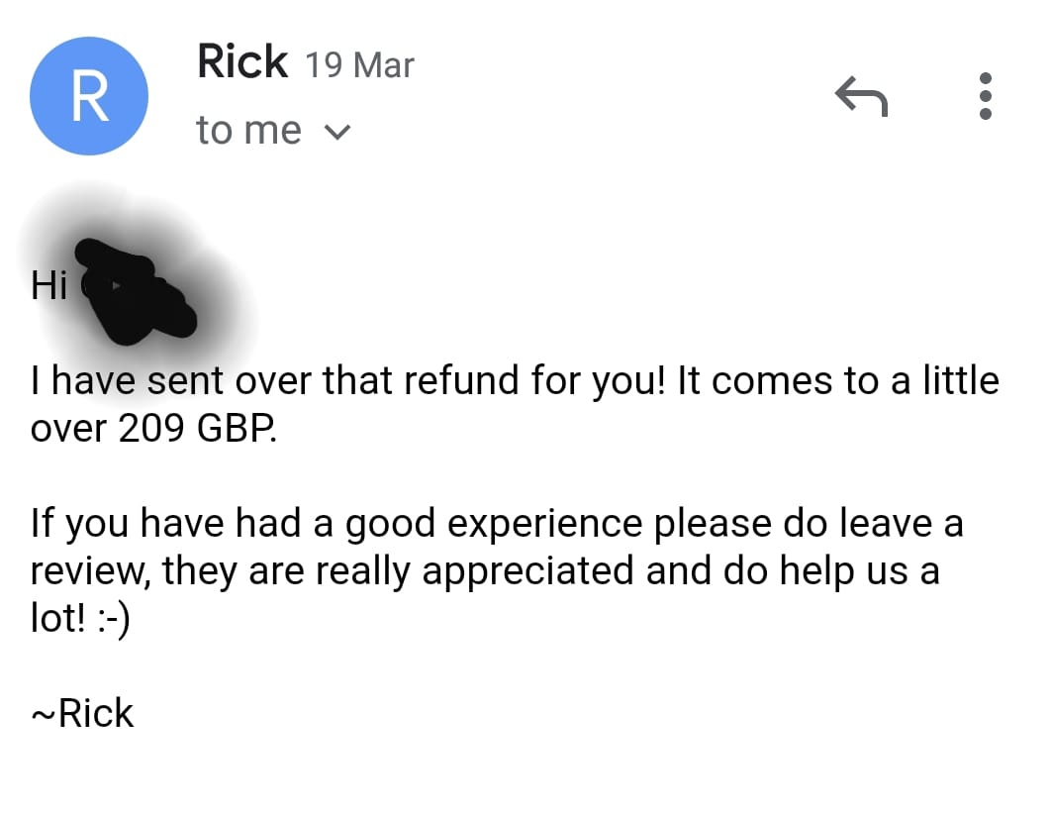Click the "Hi" greeting word
Screen dimensions: 1051x818
[48, 285]
